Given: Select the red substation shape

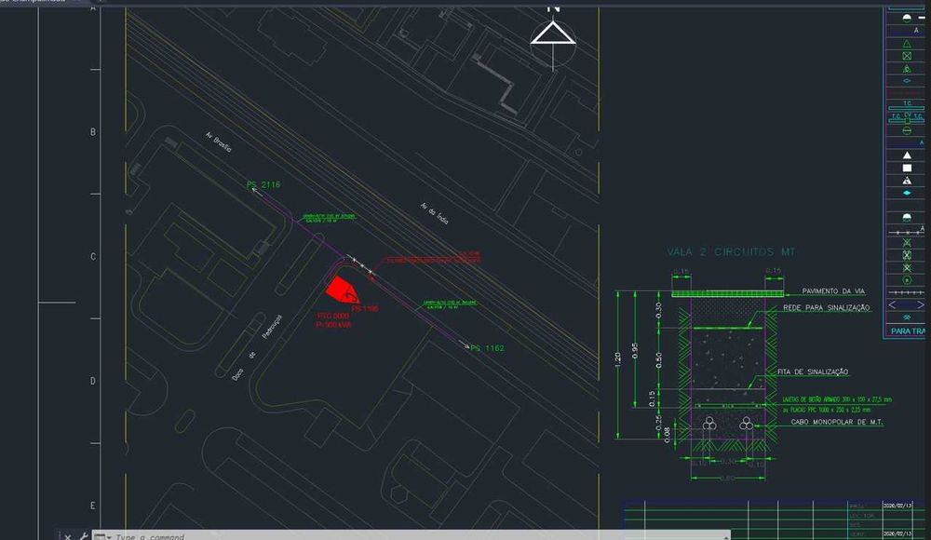Looking at the screenshot, I should (342, 290).
